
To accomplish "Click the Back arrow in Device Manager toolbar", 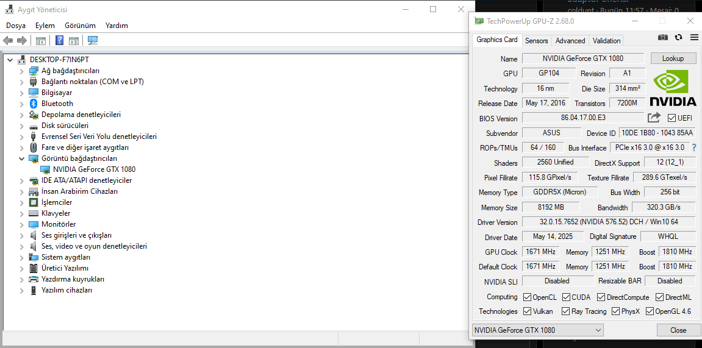I will click(8, 41).
